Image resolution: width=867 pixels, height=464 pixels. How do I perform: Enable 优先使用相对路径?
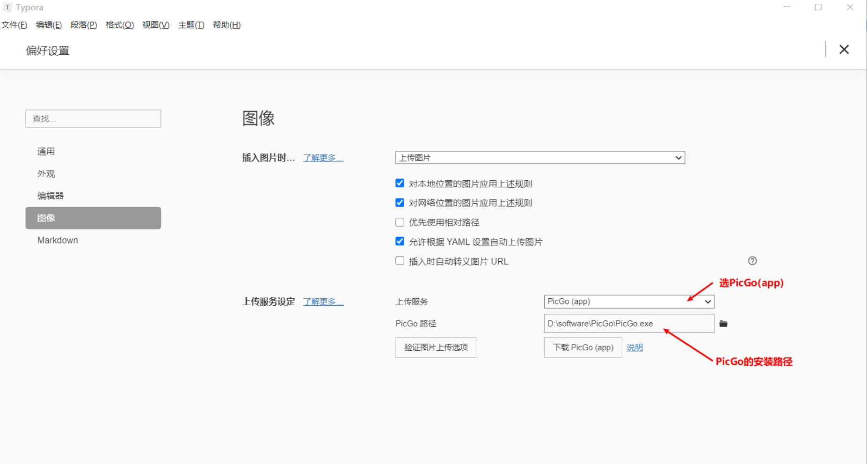tap(400, 222)
